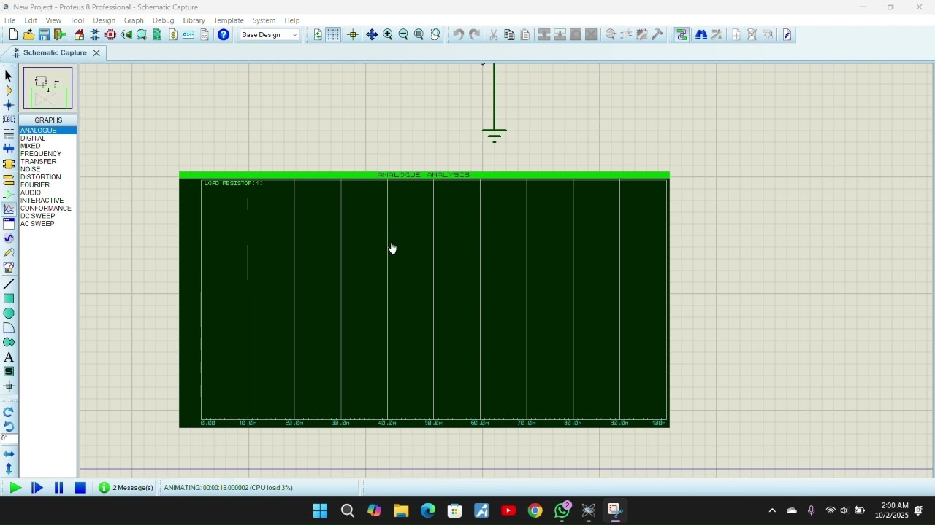Click the Undo arrow icon
Screen dimensions: 935x525
point(458,35)
